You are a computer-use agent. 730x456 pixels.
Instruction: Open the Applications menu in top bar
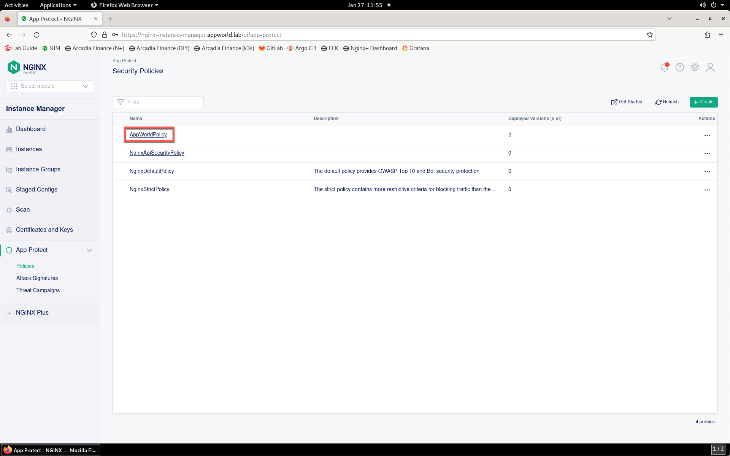click(58, 5)
